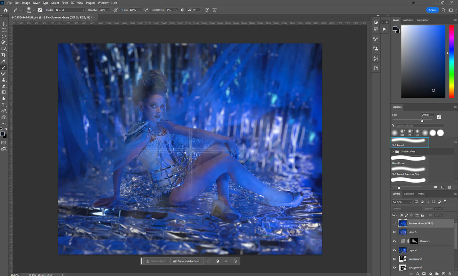The image size is (458, 276).
Task: Expand the Grut Brushes folder
Action: (393, 152)
